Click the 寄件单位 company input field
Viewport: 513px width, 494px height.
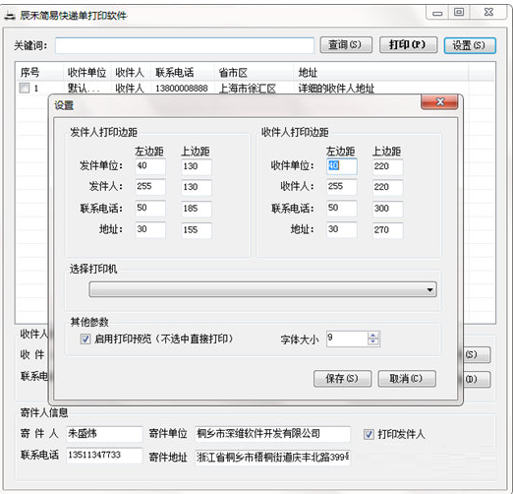[x=272, y=434]
